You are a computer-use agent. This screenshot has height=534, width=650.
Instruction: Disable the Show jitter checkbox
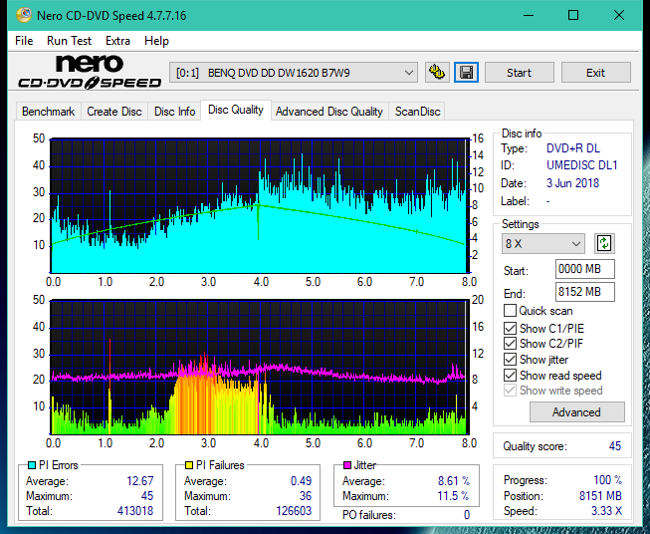pyautogui.click(x=510, y=360)
